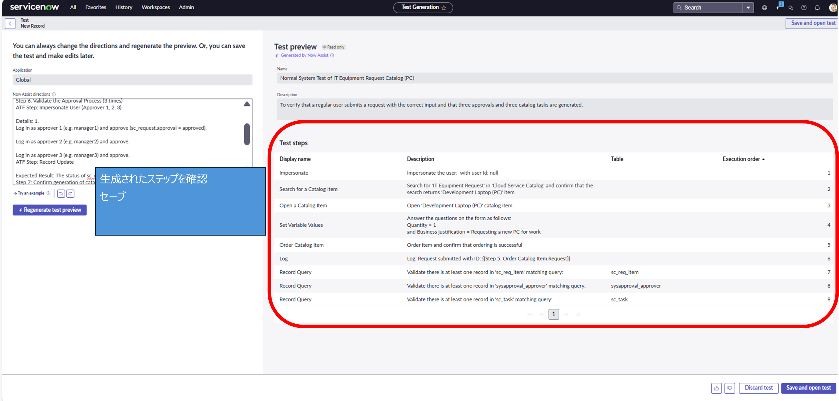Screen dimensions: 839x401
Task: Click the back arrow beside Test New Record
Action: [x=10, y=23]
